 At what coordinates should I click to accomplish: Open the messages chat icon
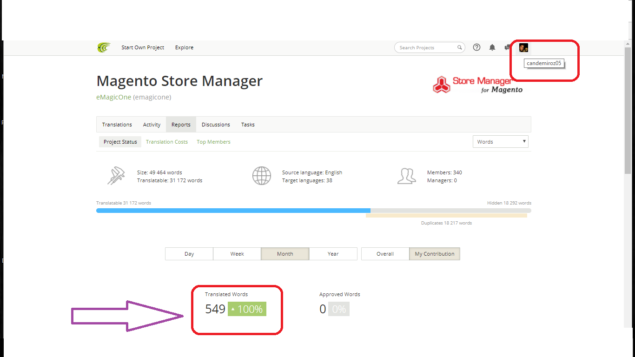pyautogui.click(x=508, y=47)
